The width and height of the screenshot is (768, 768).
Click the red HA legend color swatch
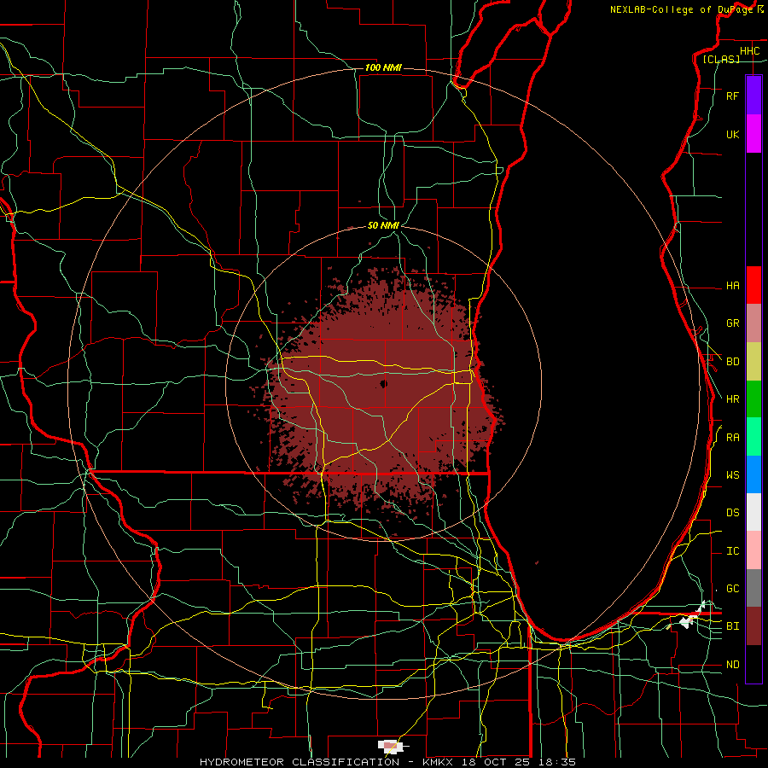(x=753, y=285)
